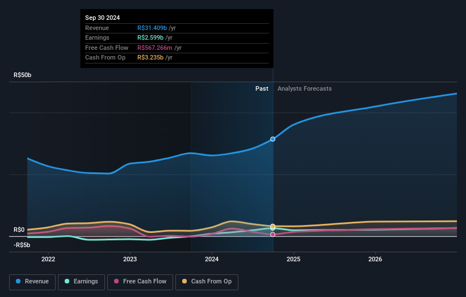Select the blue Revenue data point marker
This screenshot has height=297, width=466.
272,139
